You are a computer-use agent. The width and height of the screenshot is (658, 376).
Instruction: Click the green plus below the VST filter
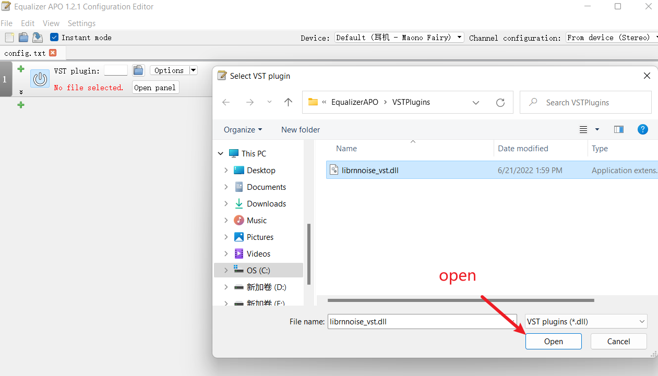(x=21, y=105)
